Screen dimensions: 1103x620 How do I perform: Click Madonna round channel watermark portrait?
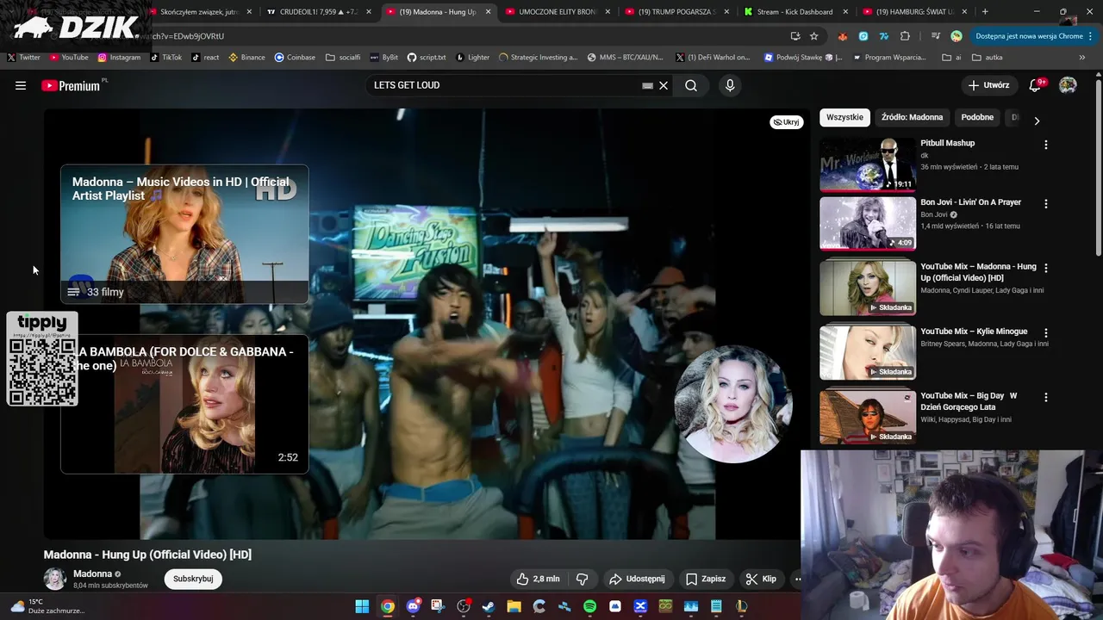tap(732, 404)
